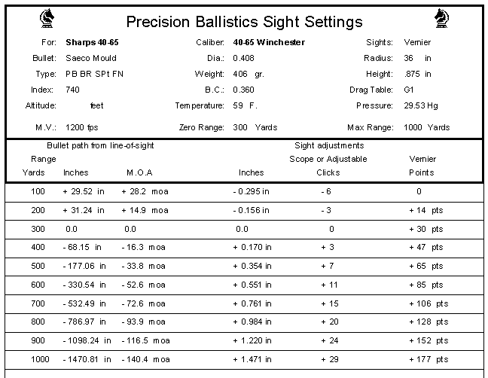Click the Vernier sights value

(x=417, y=42)
